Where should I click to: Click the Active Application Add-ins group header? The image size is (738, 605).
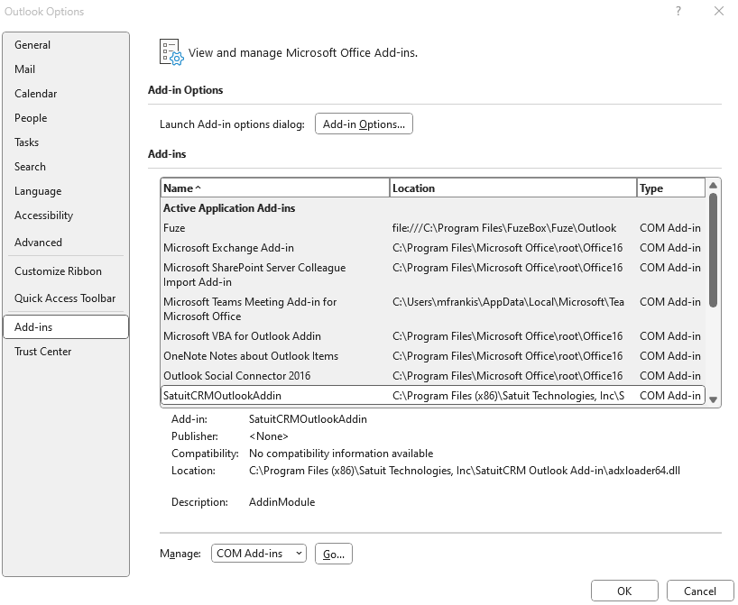(229, 208)
